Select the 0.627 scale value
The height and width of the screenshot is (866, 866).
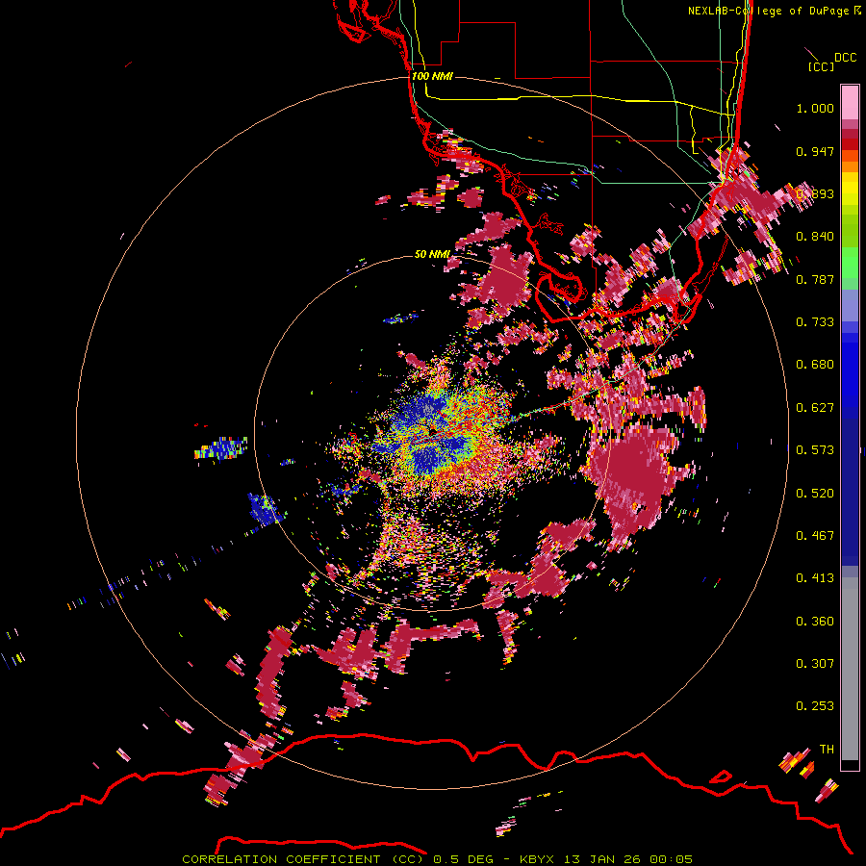(x=815, y=408)
